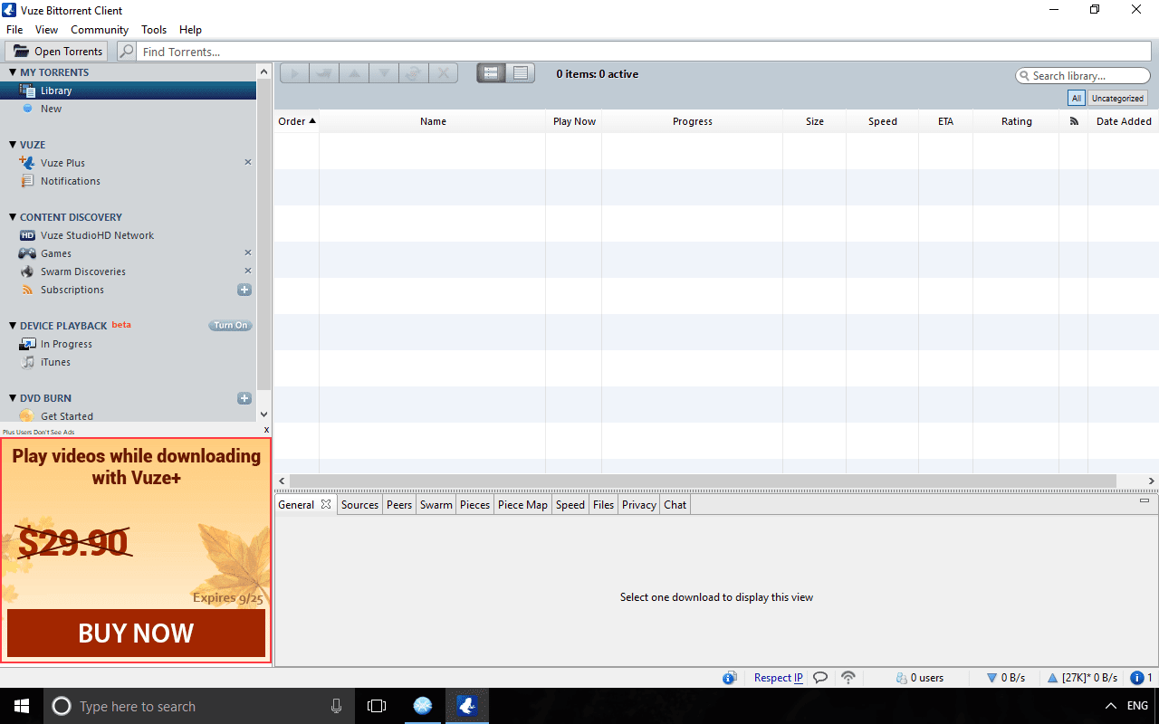
Task: Switch to the big rows view mode
Action: (492, 73)
